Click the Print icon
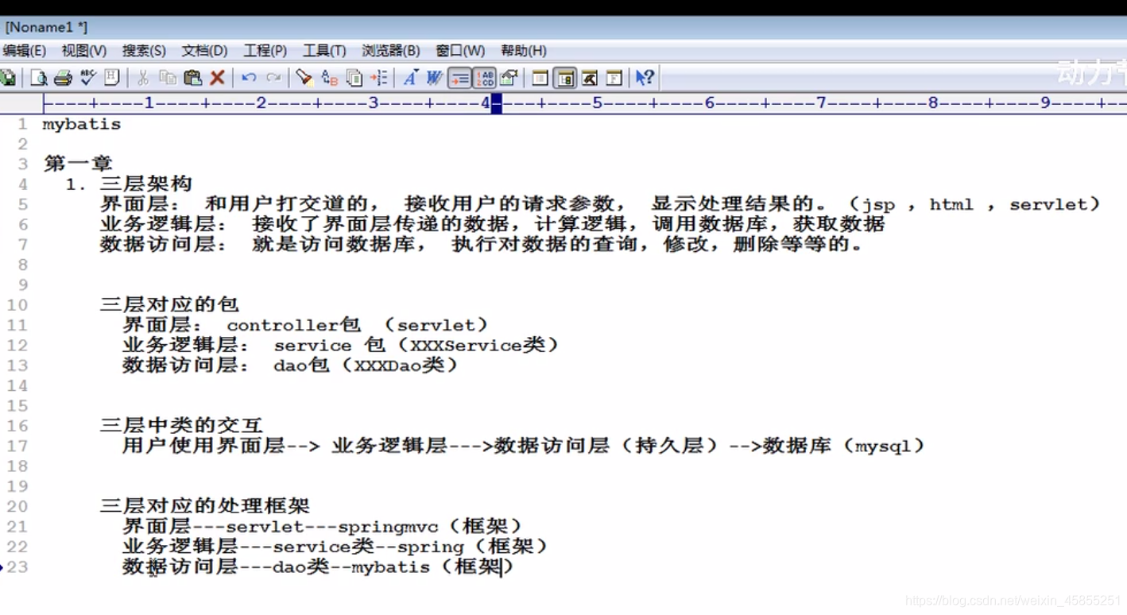Screen dimensions: 1127x615 [x=63, y=78]
